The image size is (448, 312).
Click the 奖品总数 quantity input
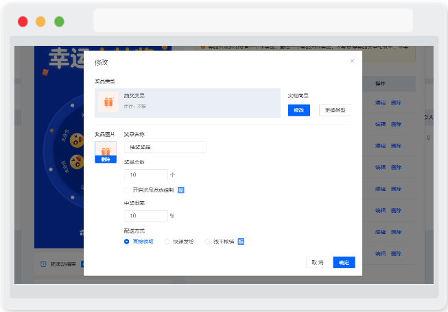pyautogui.click(x=146, y=174)
